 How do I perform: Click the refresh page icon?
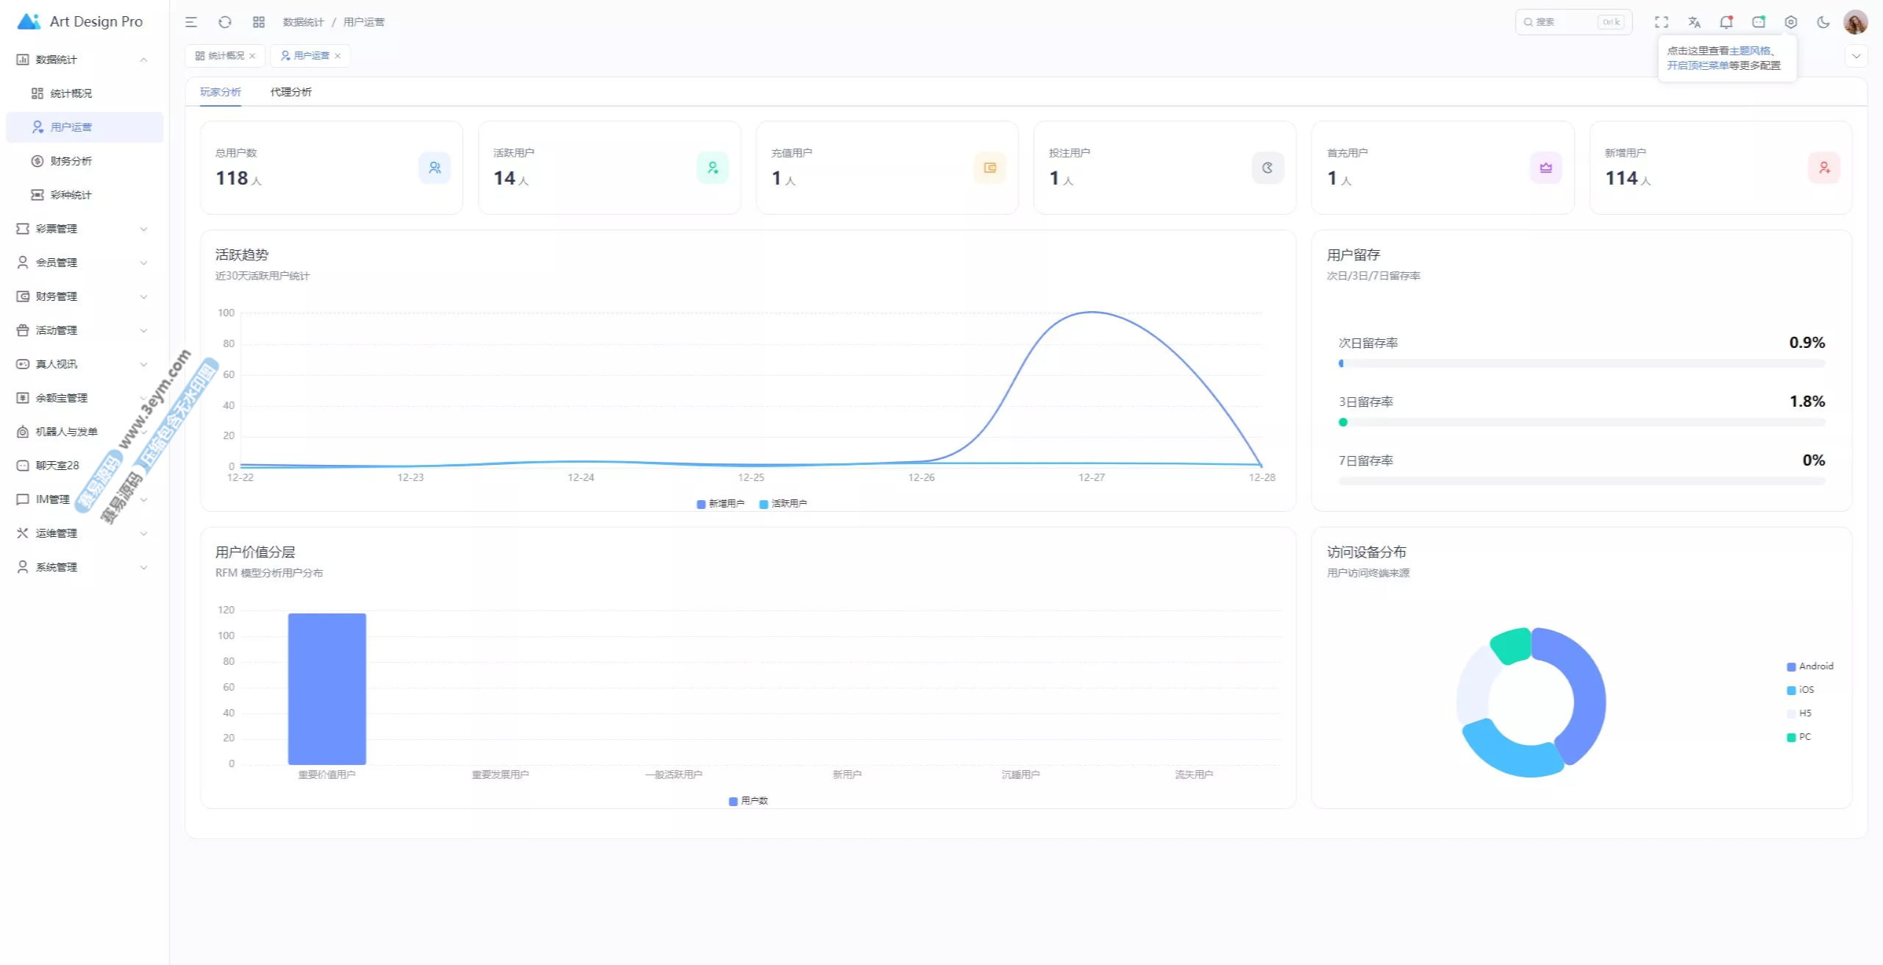(225, 22)
